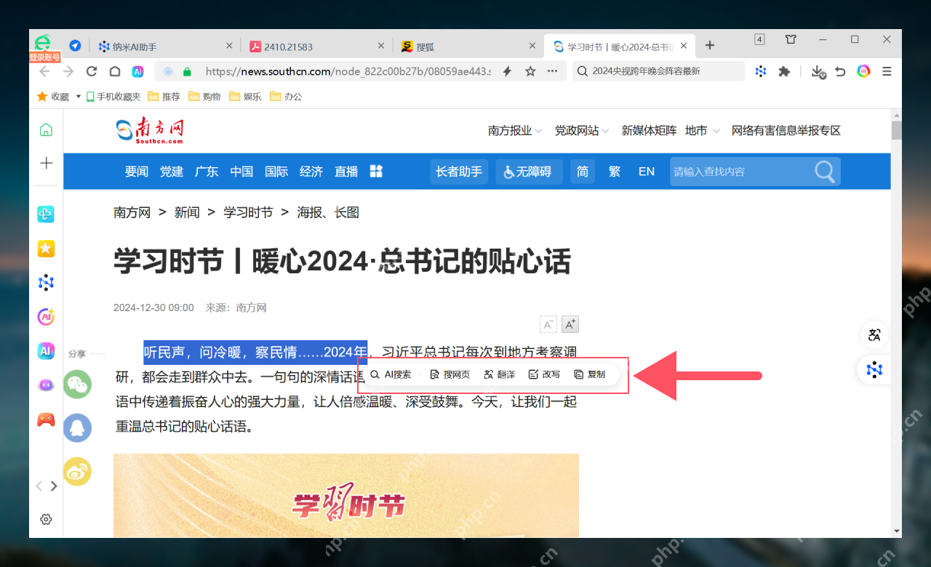Switch site language to EN
The height and width of the screenshot is (567, 931).
[647, 172]
